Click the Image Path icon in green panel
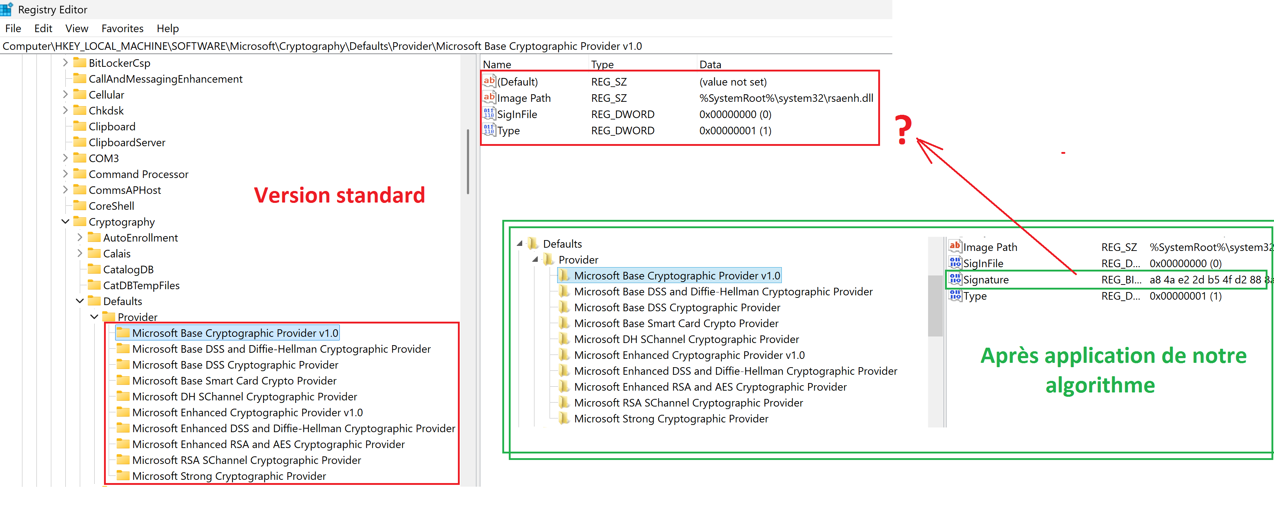The height and width of the screenshot is (517, 1274). point(955,247)
